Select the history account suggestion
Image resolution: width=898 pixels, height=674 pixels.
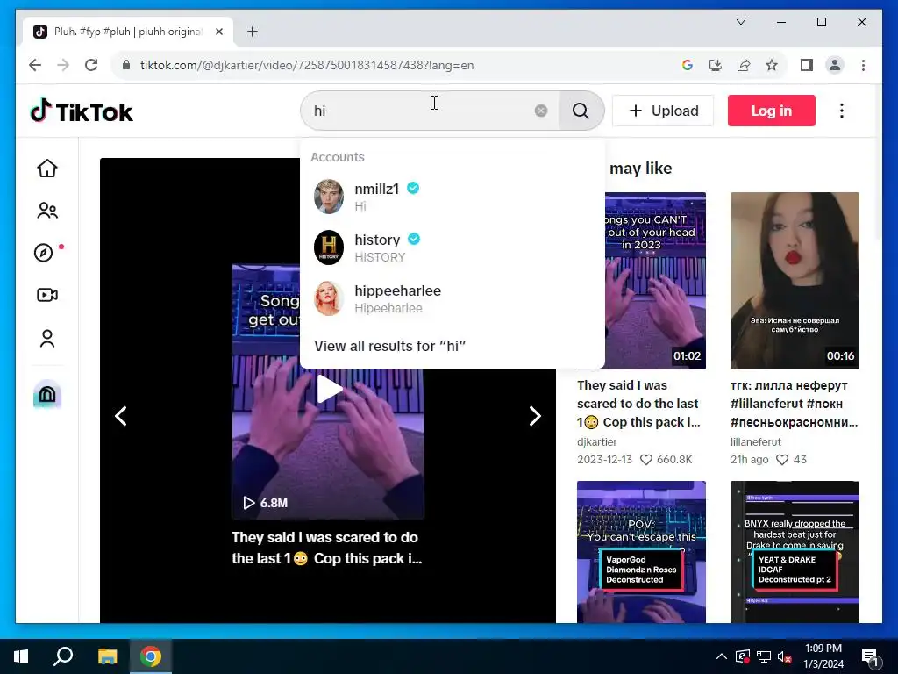click(x=452, y=247)
